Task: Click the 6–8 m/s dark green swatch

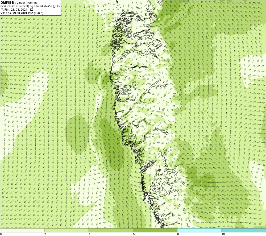Action: [x=155, y=230]
